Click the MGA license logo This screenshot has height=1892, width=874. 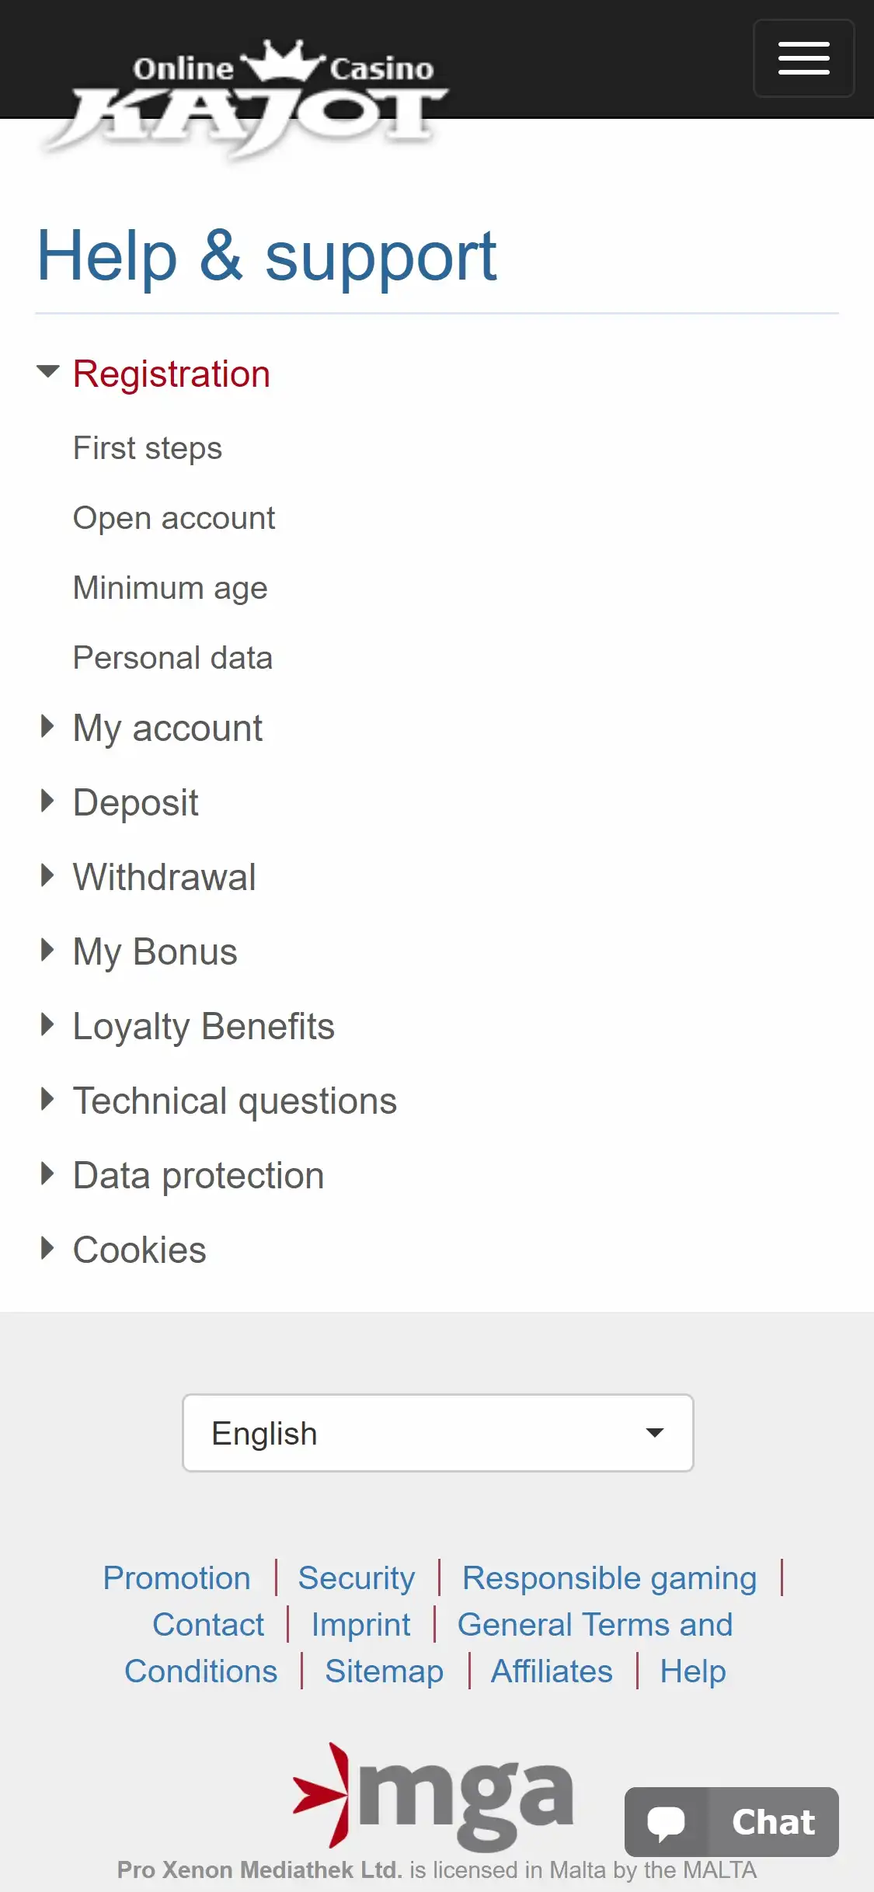(434, 1796)
